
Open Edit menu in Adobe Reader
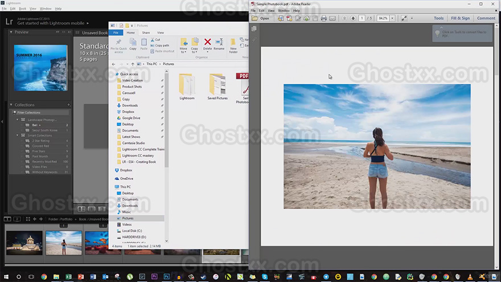click(x=262, y=11)
